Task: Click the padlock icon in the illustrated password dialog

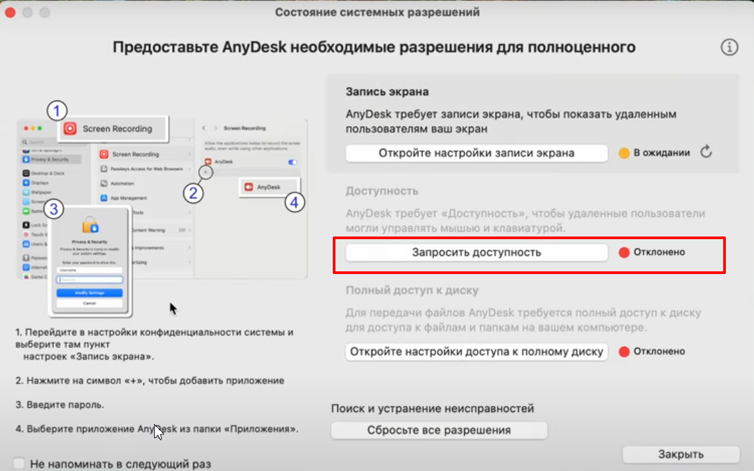Action: [x=90, y=226]
